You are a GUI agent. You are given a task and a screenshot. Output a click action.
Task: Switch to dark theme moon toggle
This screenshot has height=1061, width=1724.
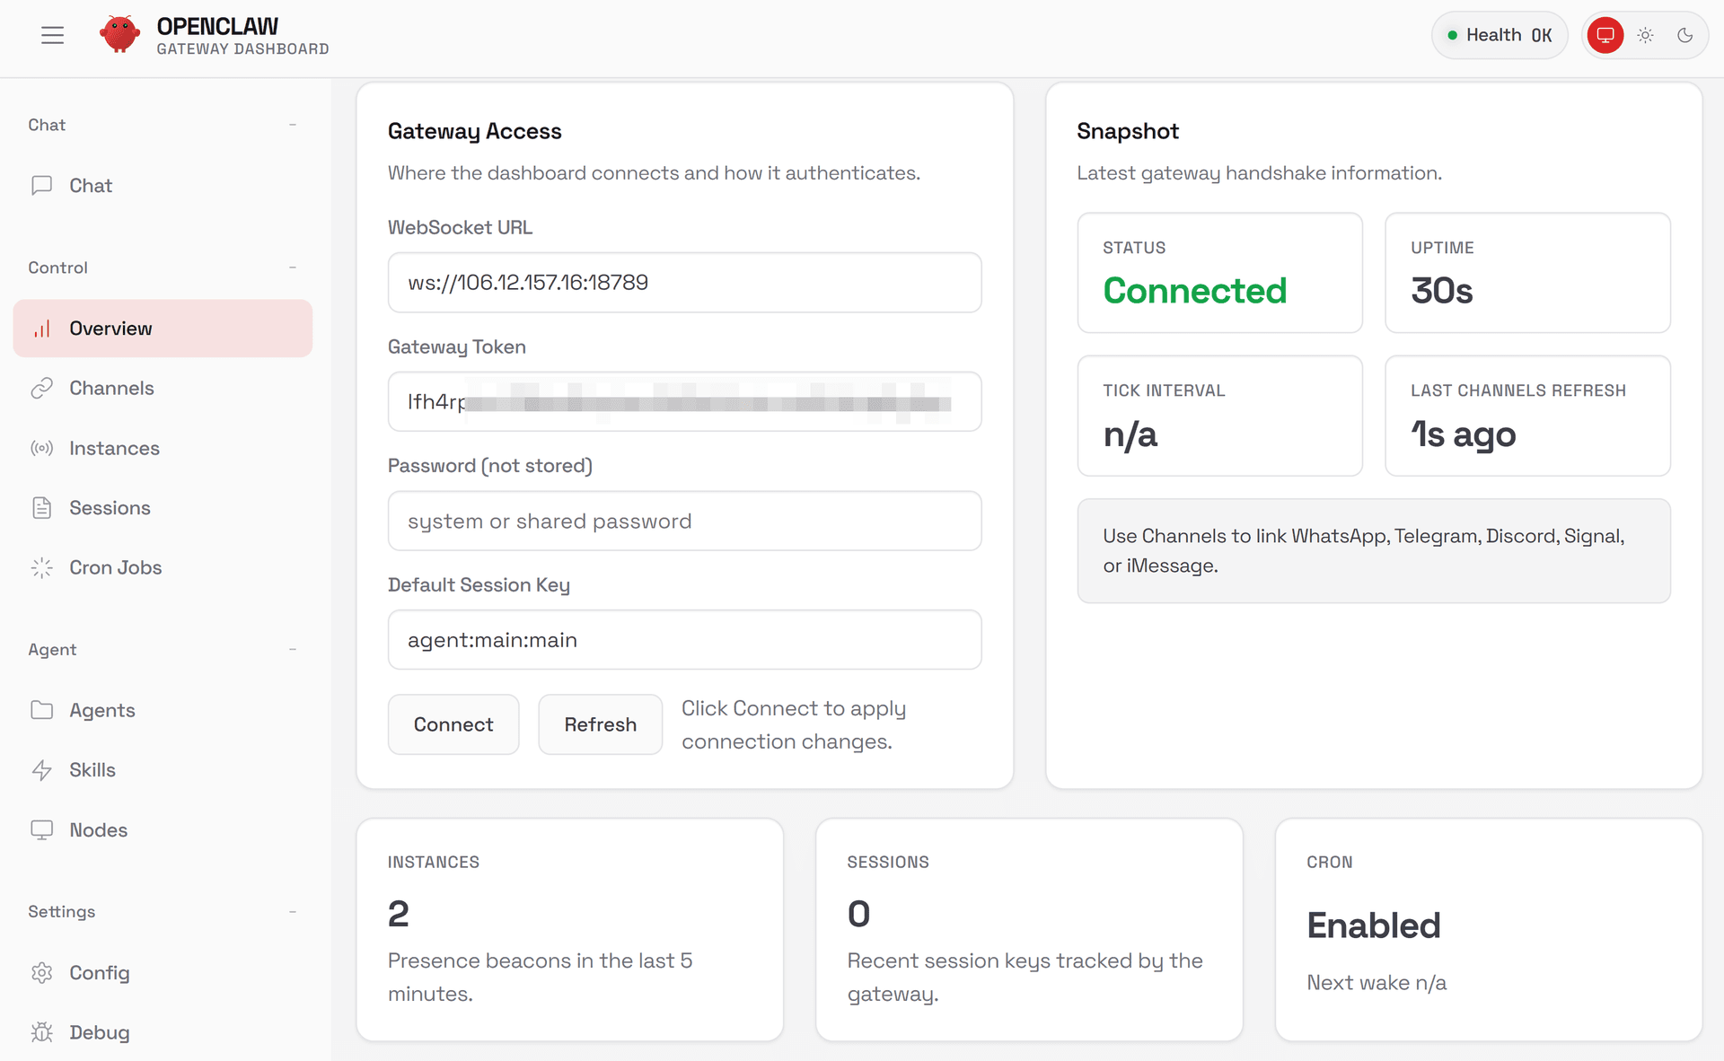coord(1684,35)
